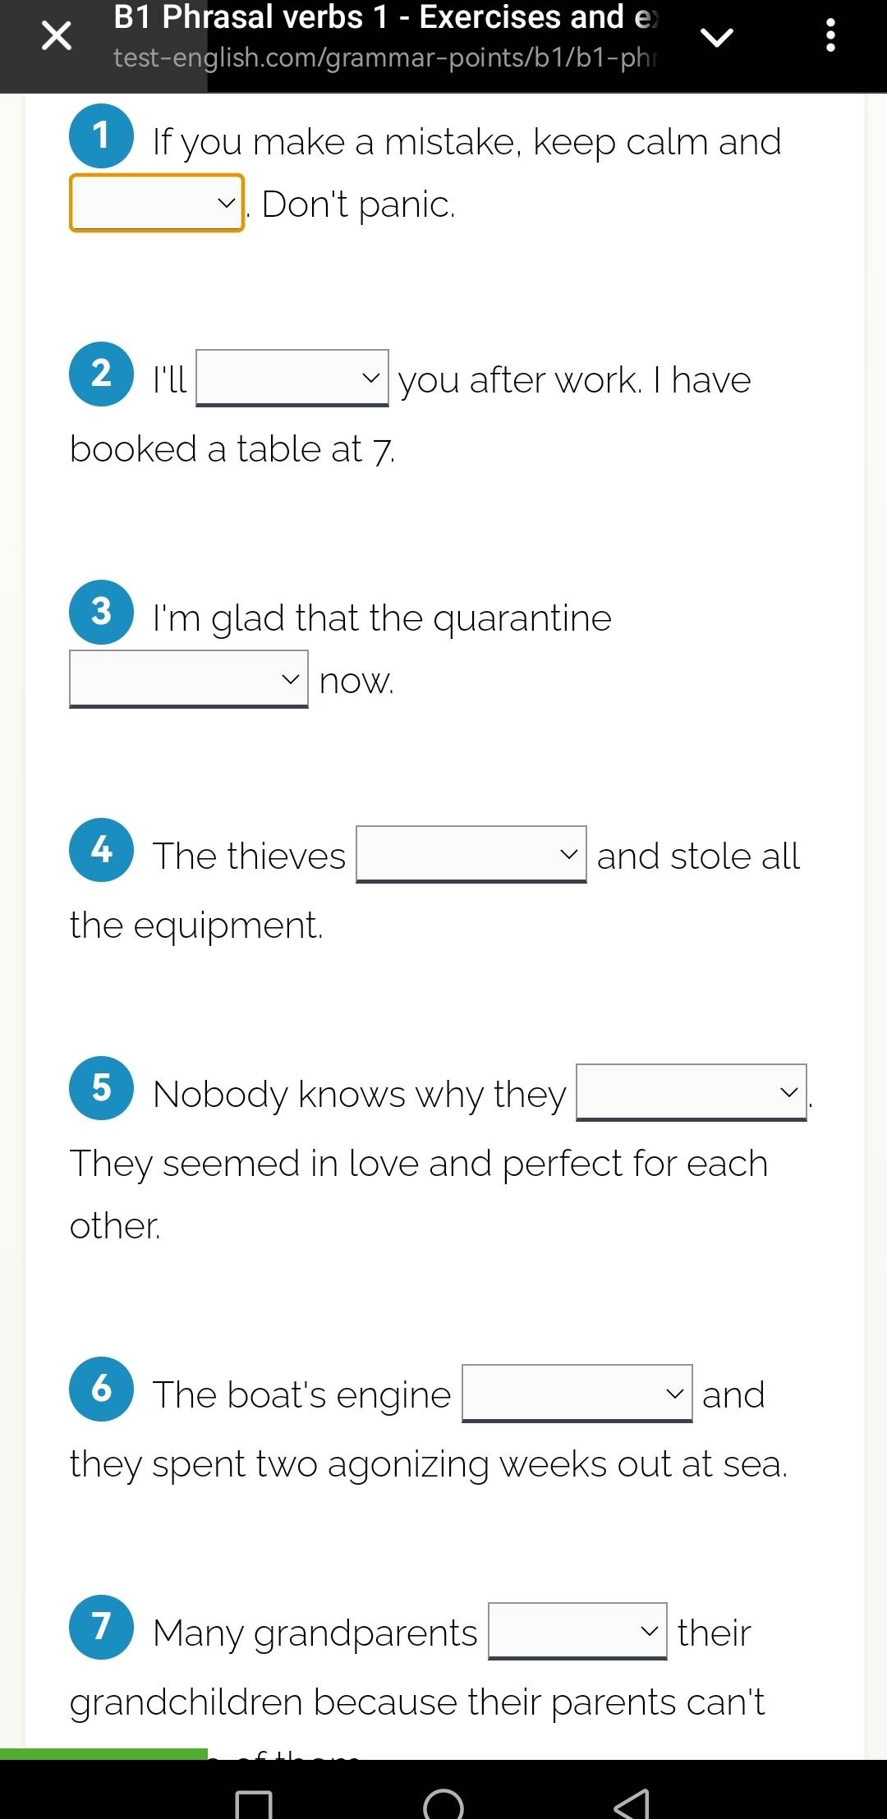Open dropdown after 'Many grandparents'
Image resolution: width=887 pixels, height=1819 pixels.
[x=577, y=1631]
